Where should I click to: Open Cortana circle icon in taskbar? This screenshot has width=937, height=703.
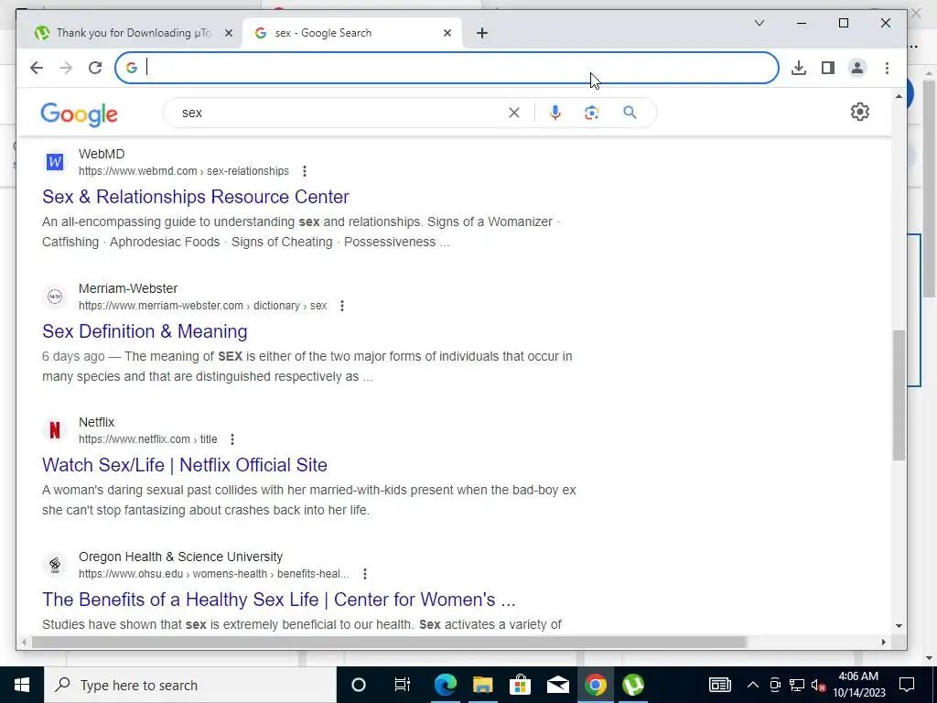click(359, 685)
